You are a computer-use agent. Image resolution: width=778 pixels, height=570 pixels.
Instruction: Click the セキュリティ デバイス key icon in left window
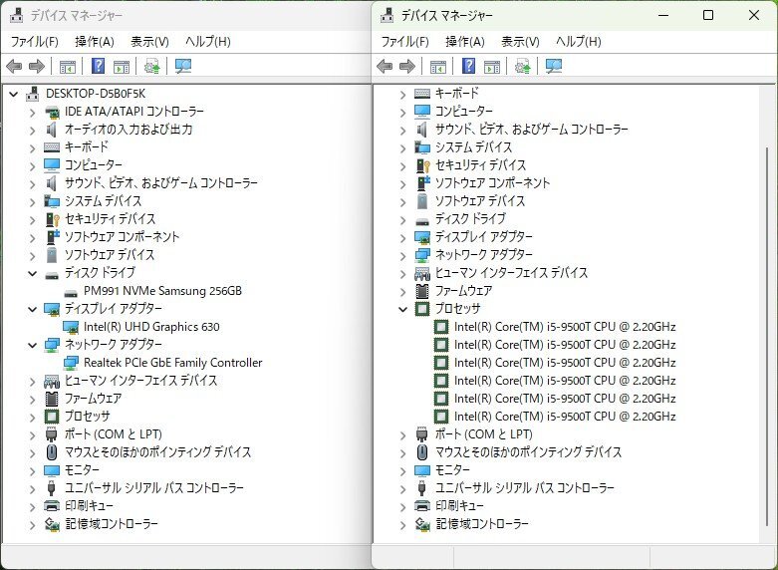coord(52,219)
